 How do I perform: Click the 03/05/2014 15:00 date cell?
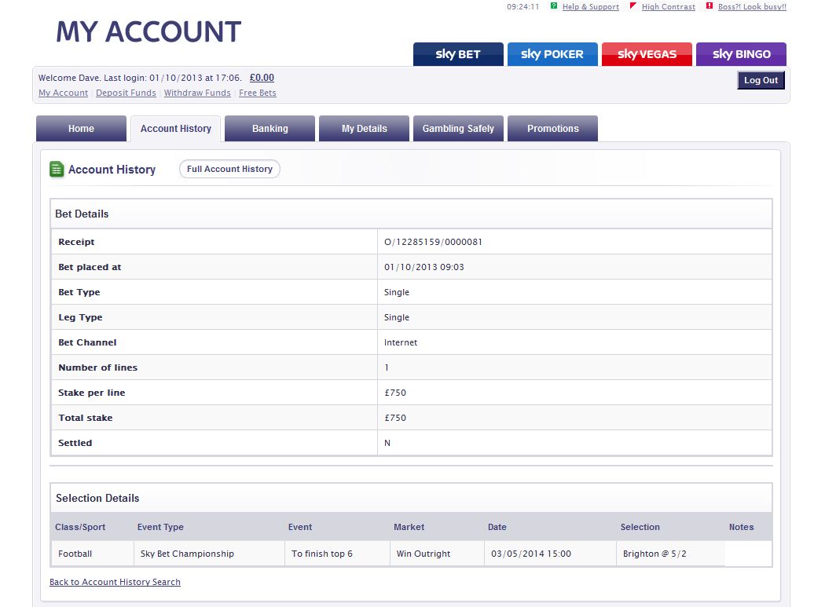click(x=550, y=554)
